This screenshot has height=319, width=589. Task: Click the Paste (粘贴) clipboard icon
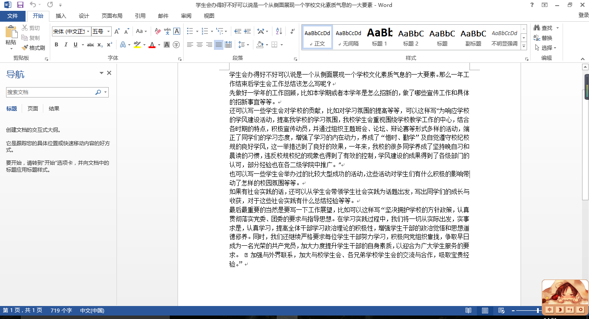click(x=11, y=33)
